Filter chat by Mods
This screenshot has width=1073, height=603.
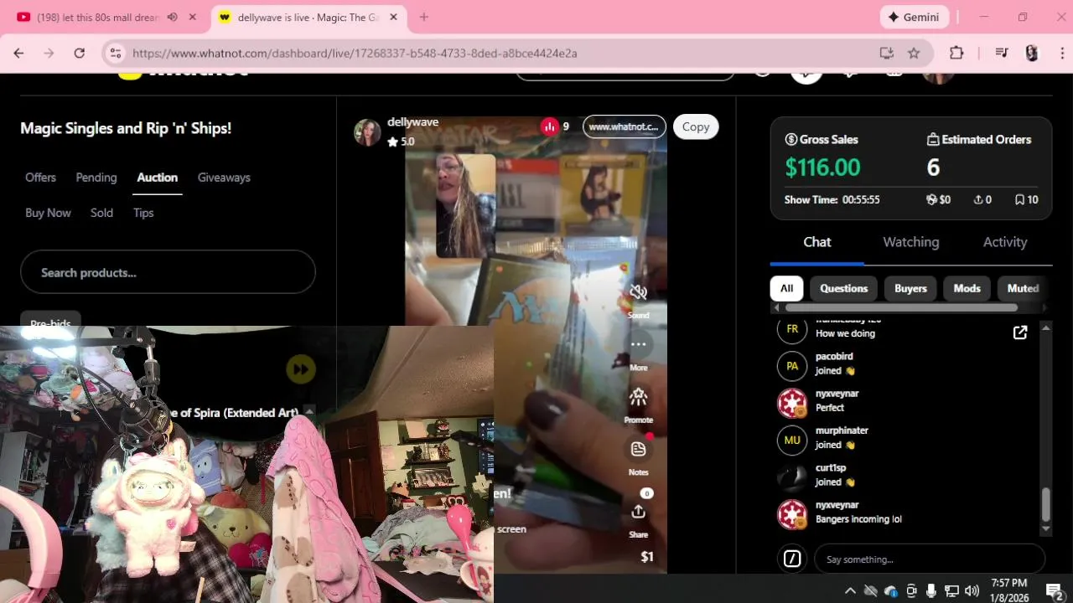pos(967,288)
